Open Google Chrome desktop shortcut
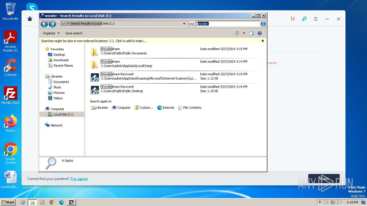The height and width of the screenshot is (206, 367). coord(10,153)
